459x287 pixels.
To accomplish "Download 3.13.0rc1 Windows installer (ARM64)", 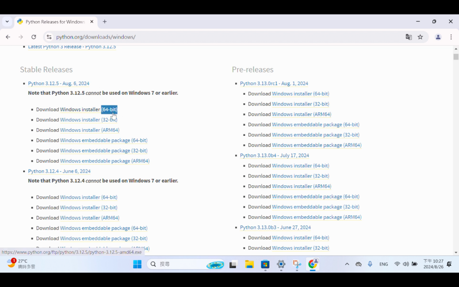I will tap(302, 114).
